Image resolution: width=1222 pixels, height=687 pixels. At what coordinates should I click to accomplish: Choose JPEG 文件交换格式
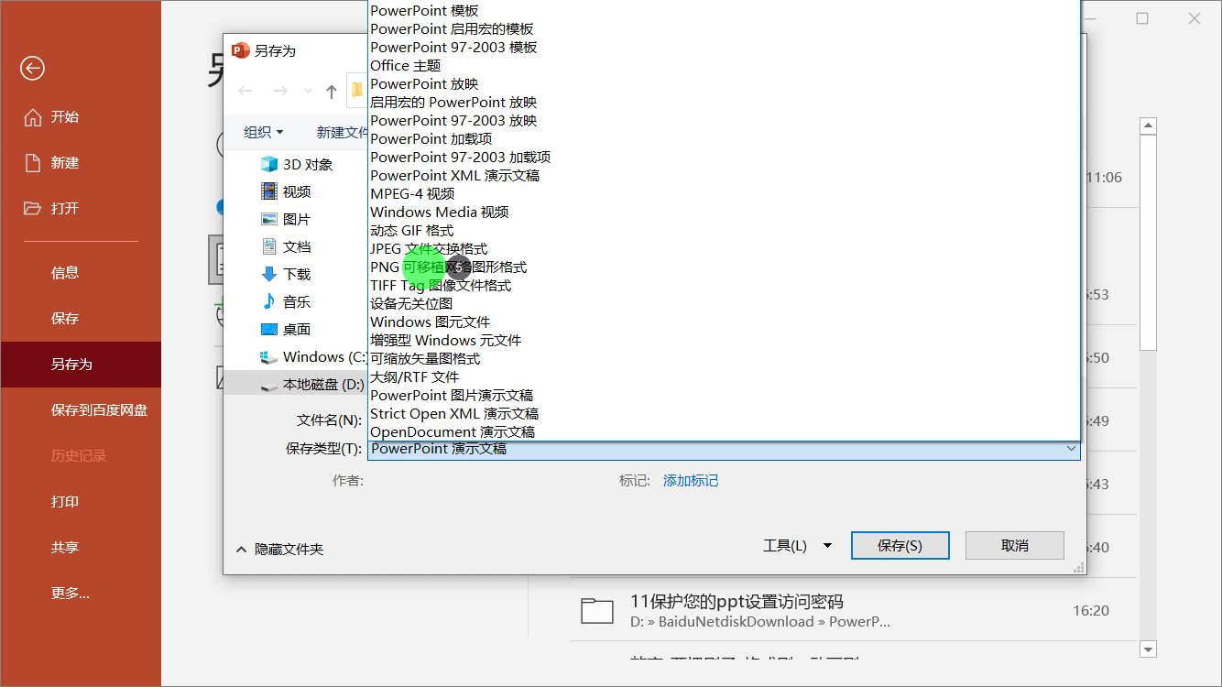(x=724, y=249)
